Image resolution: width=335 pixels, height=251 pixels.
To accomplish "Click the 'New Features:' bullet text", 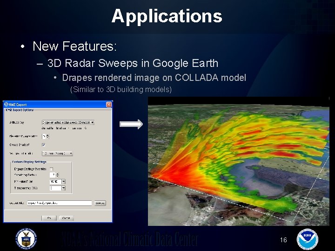I will 74,46.
